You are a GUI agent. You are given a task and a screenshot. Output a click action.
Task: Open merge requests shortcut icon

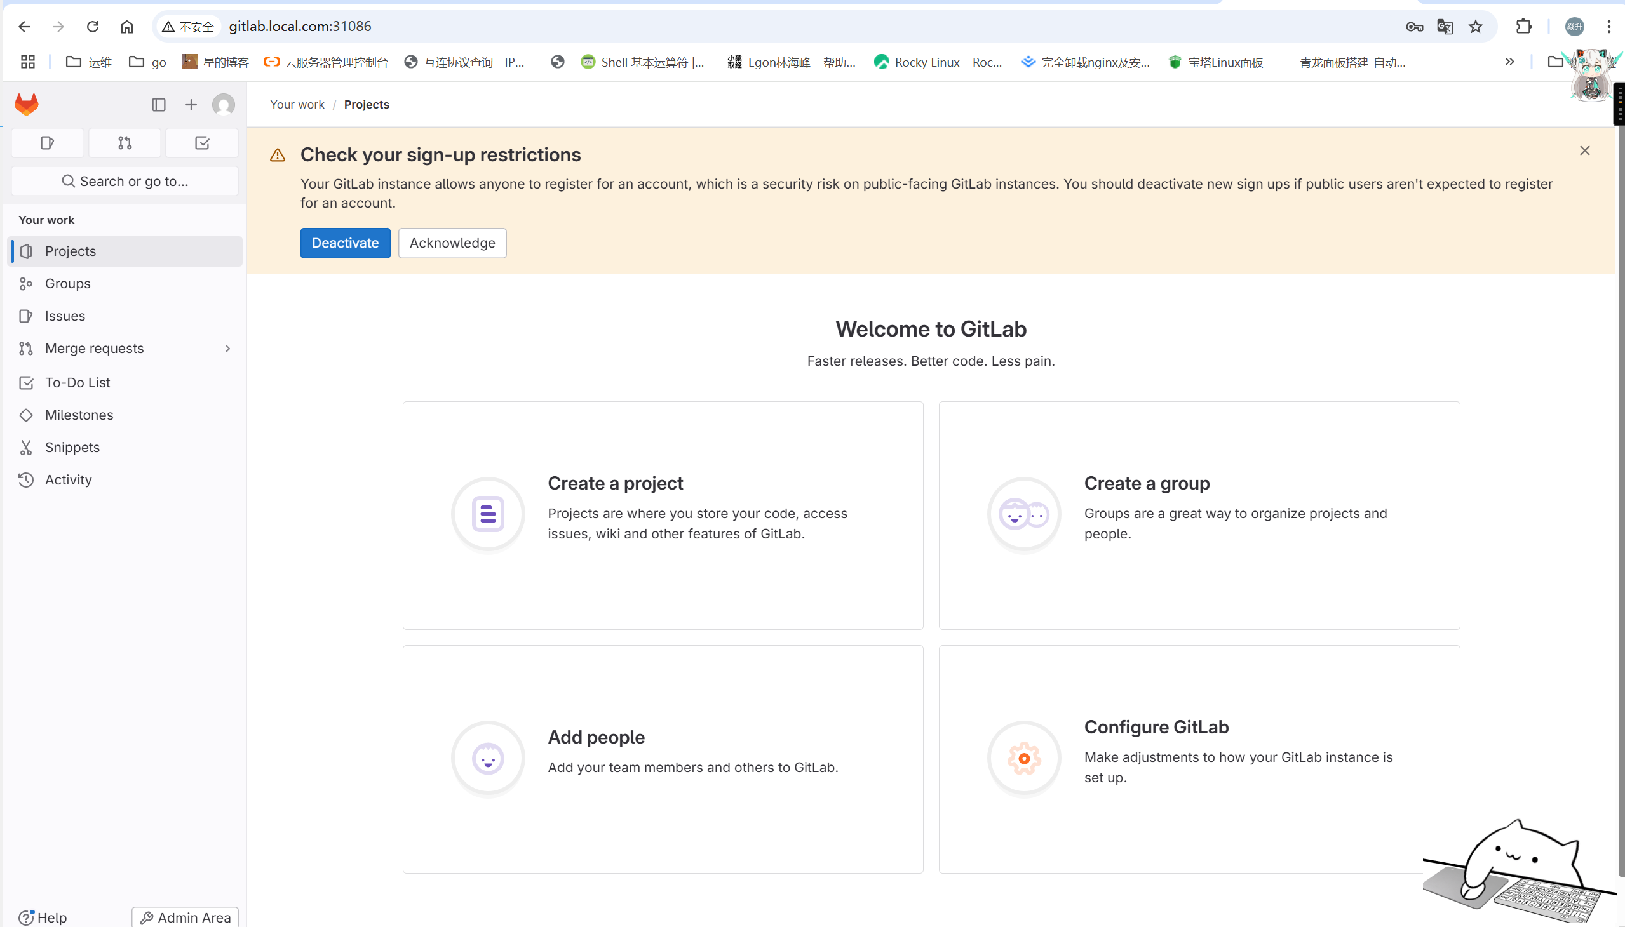(125, 143)
